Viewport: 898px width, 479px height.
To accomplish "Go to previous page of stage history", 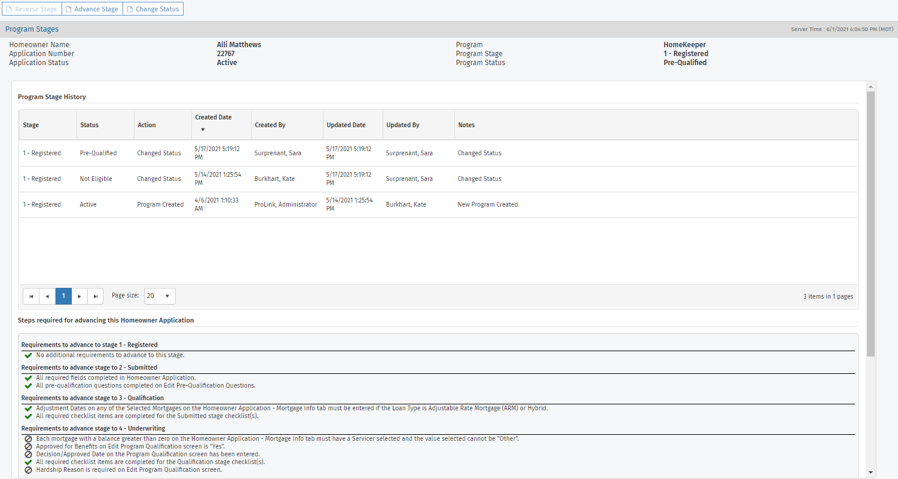I will [47, 296].
